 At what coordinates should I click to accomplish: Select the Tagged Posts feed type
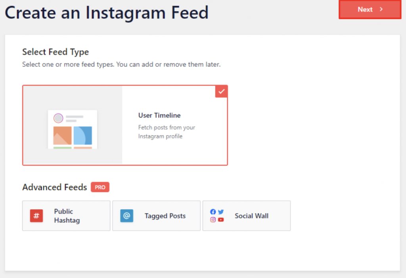coord(156,216)
